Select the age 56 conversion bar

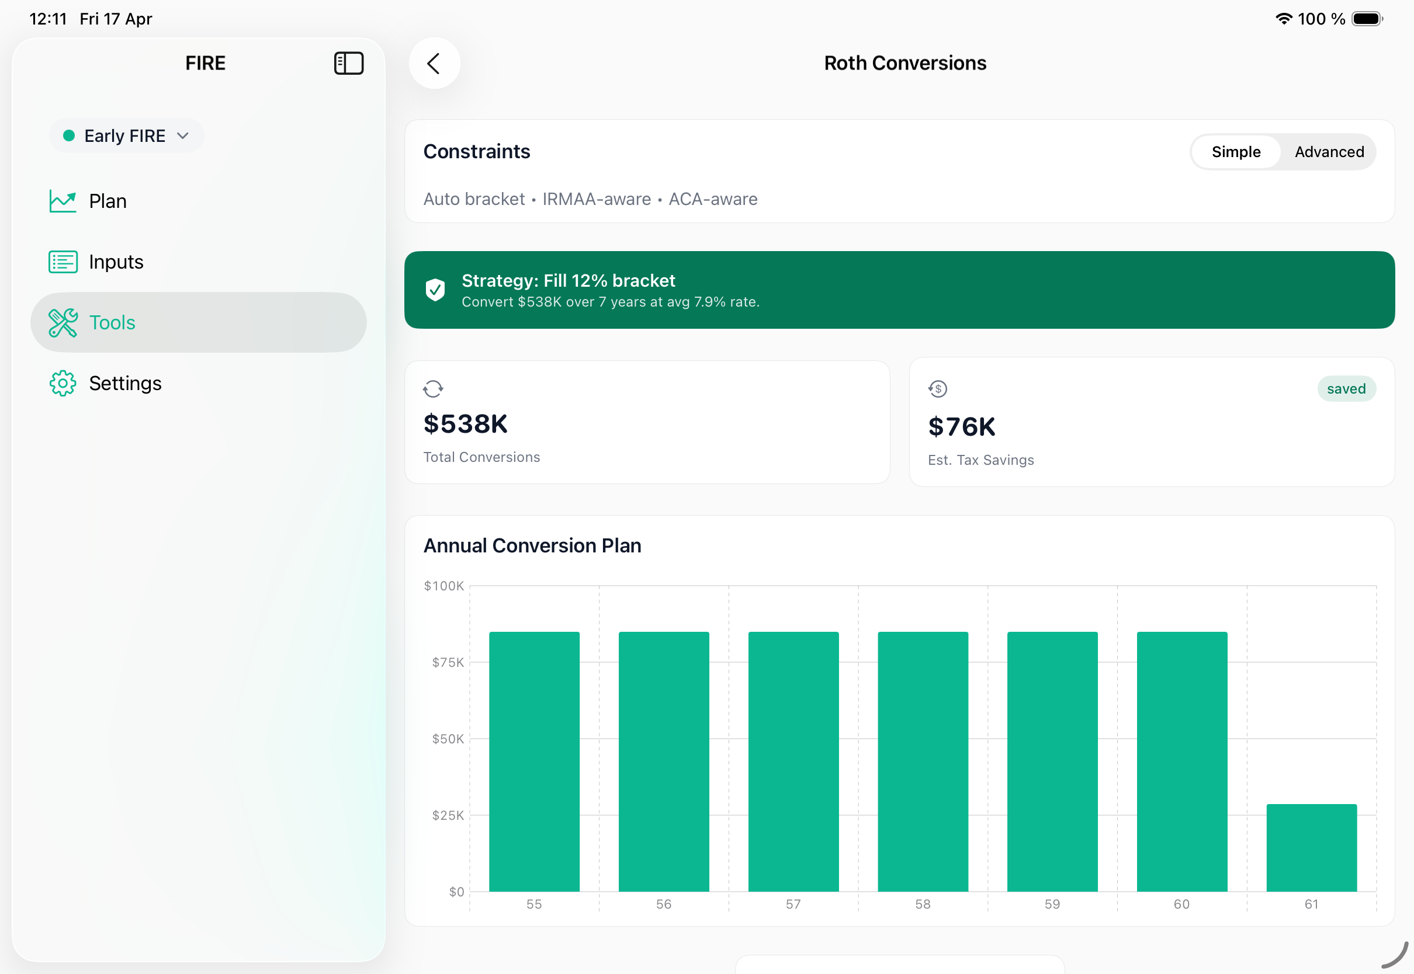(664, 761)
